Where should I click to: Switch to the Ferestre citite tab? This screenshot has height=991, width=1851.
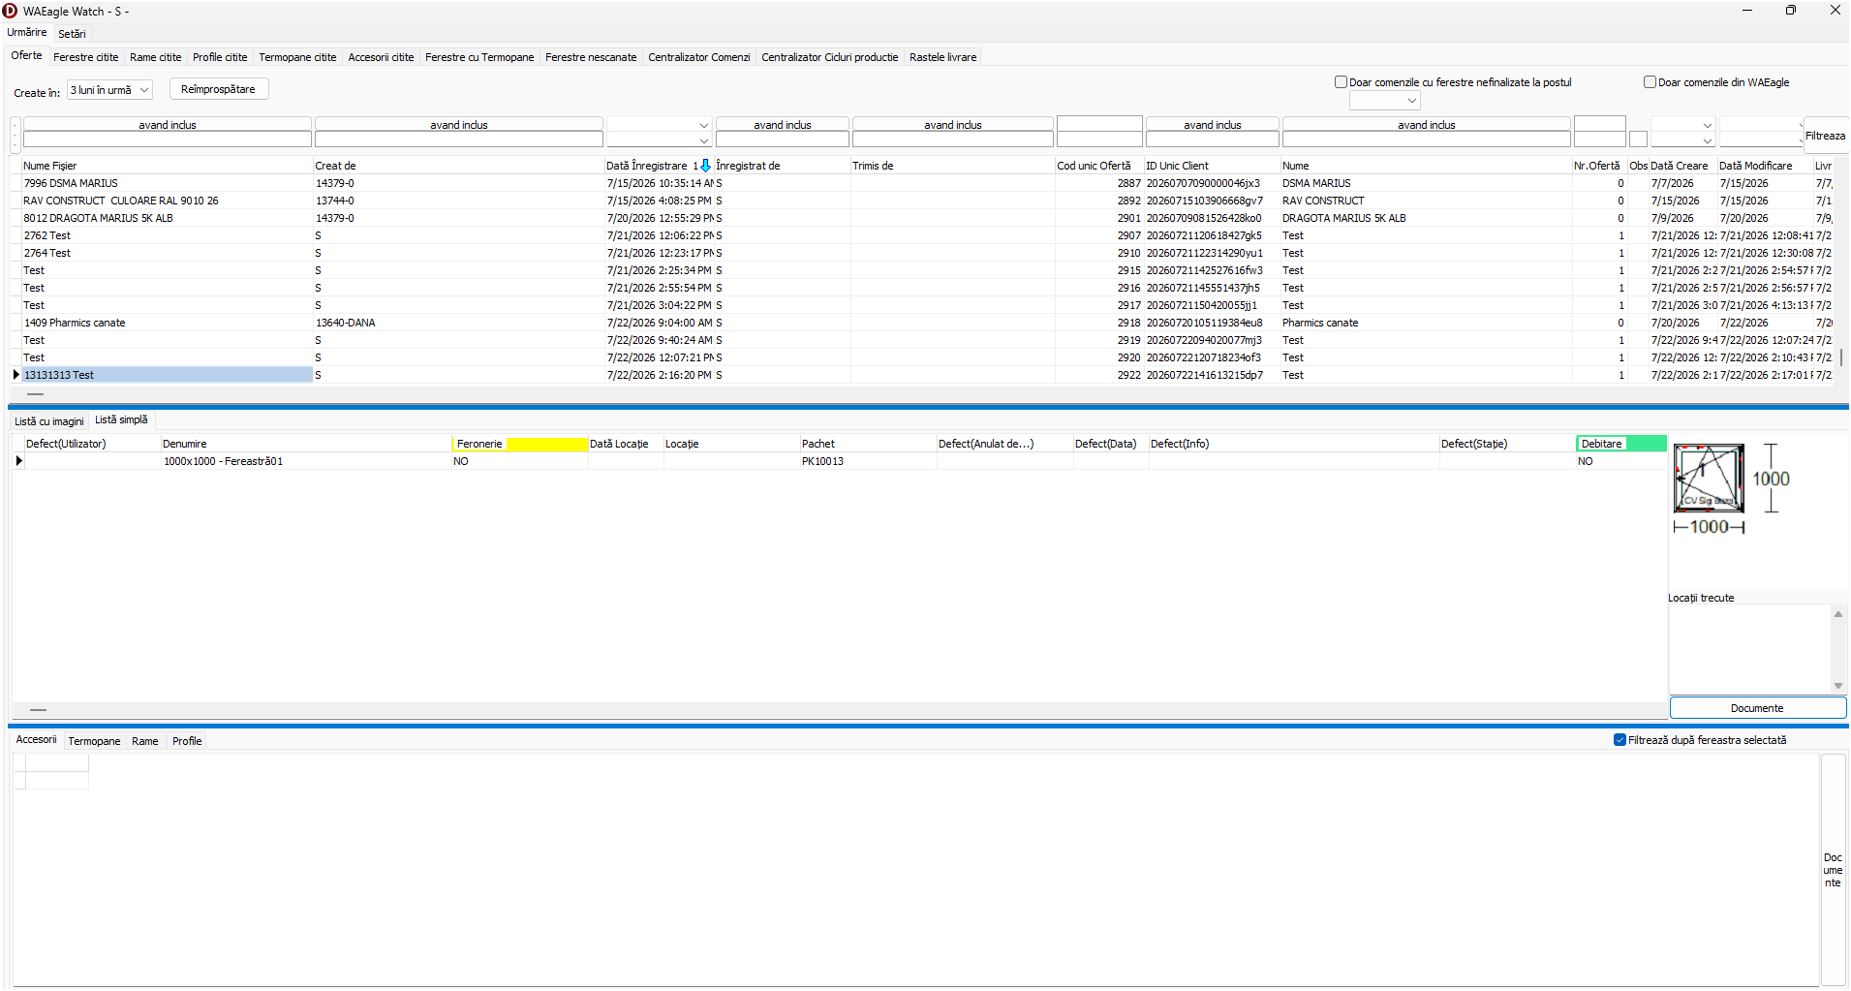pyautogui.click(x=86, y=57)
